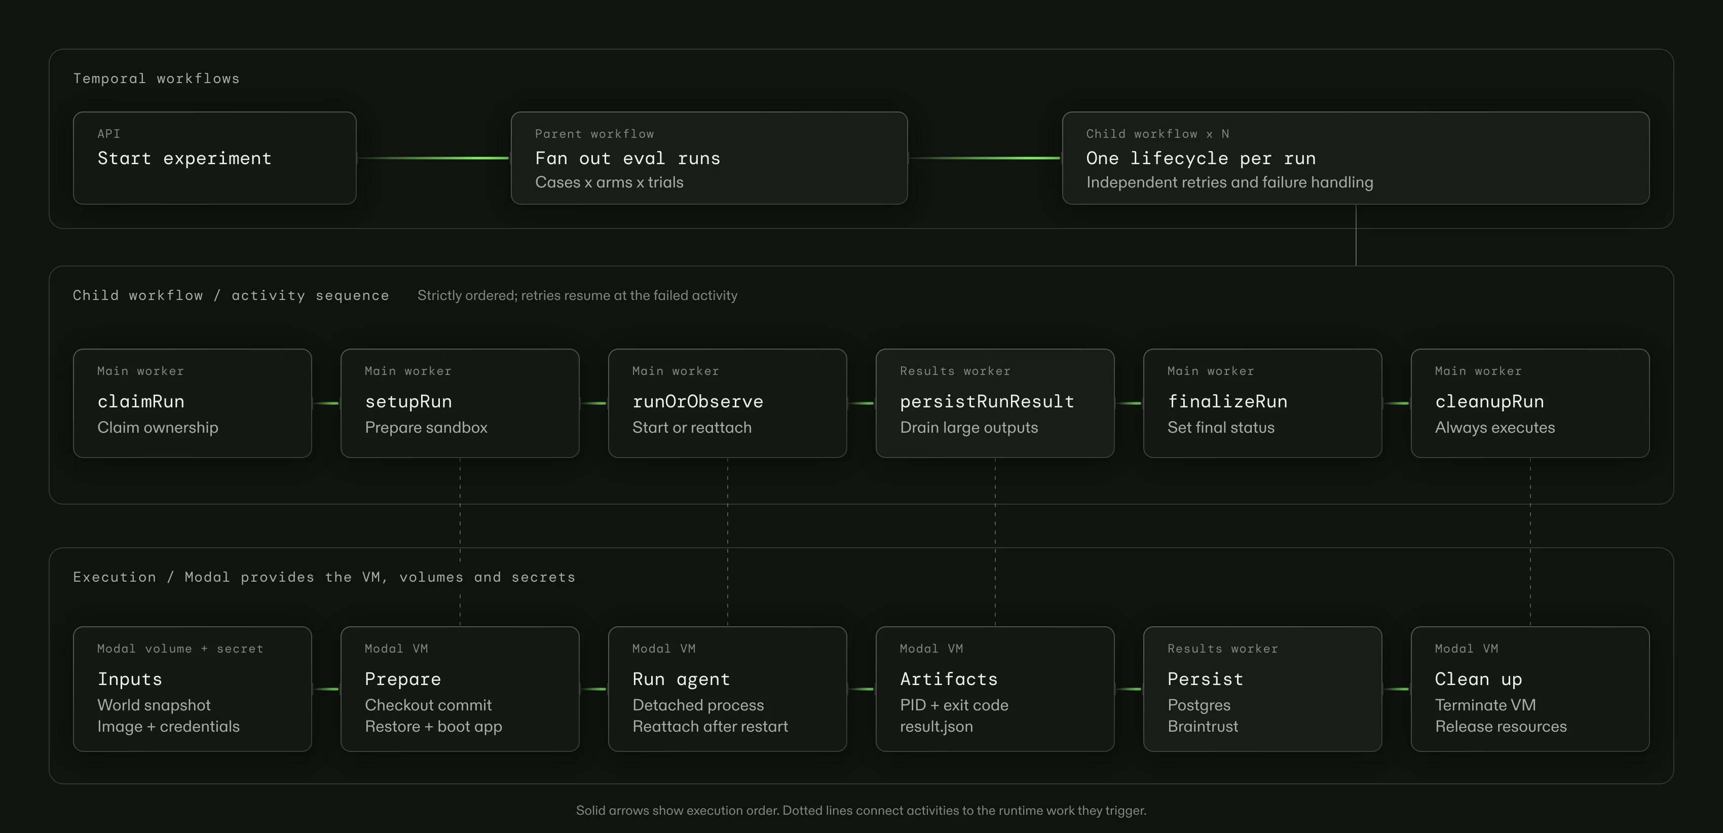Select the 'Always executes' description
Screen dimensions: 1723x833
(1495, 427)
